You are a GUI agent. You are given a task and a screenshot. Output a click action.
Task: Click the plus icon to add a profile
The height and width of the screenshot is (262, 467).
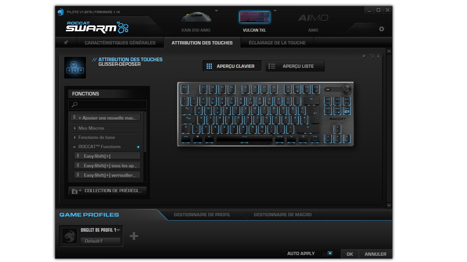pyautogui.click(x=134, y=236)
